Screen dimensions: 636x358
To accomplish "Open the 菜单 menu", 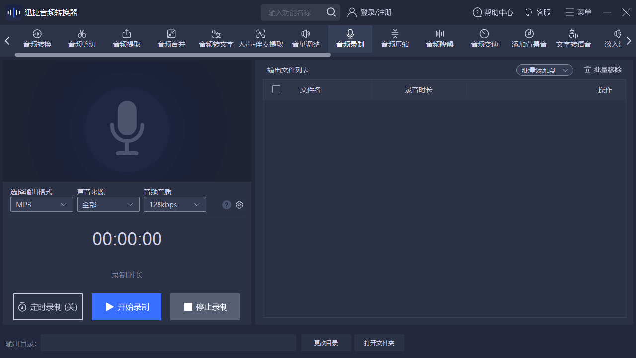I will [x=578, y=12].
